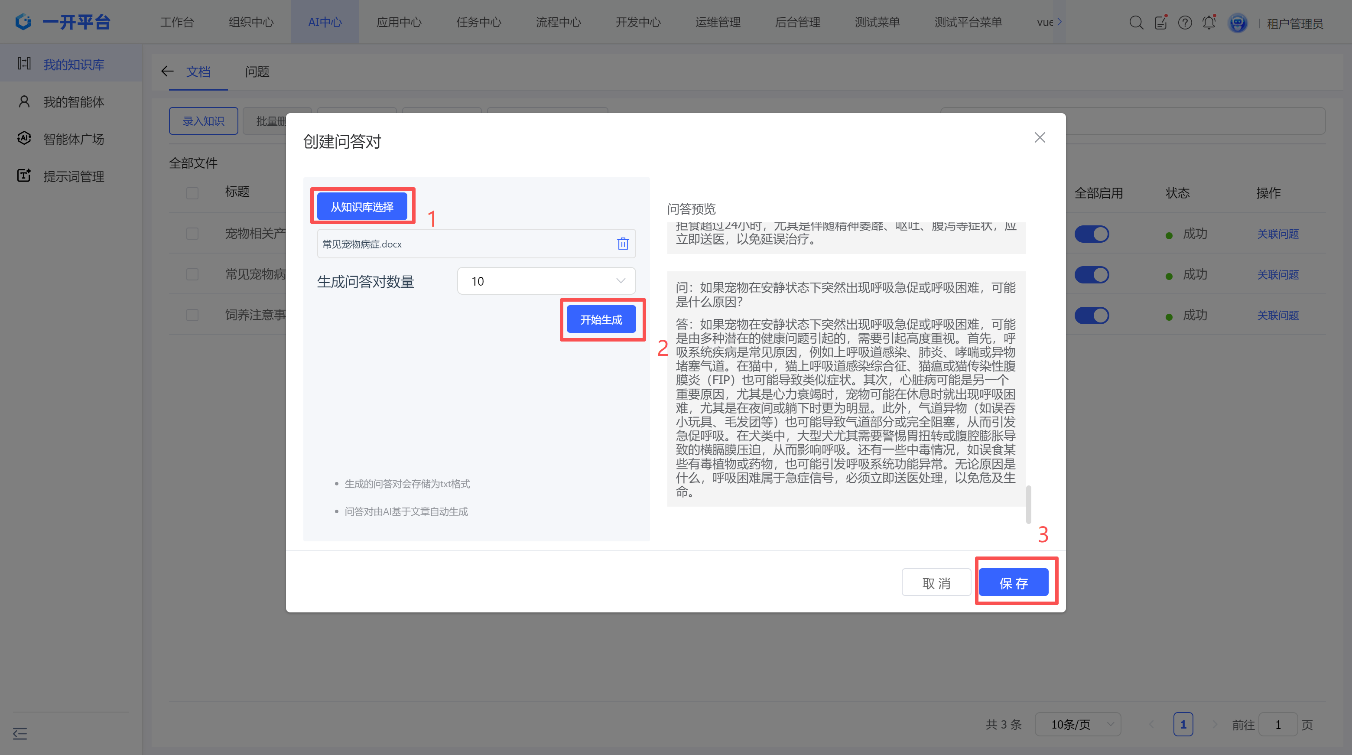Expand more top menu items via chevron

[x=1059, y=22]
